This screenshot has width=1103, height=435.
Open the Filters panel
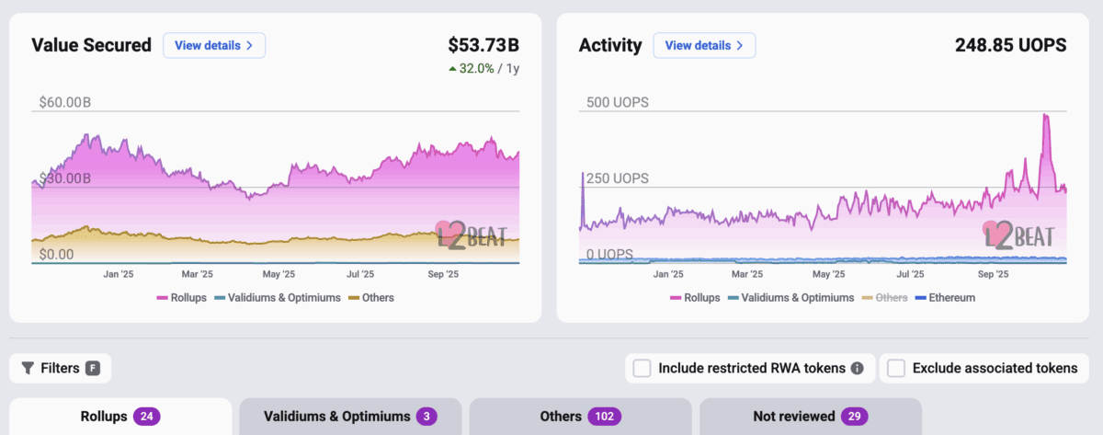(60, 368)
